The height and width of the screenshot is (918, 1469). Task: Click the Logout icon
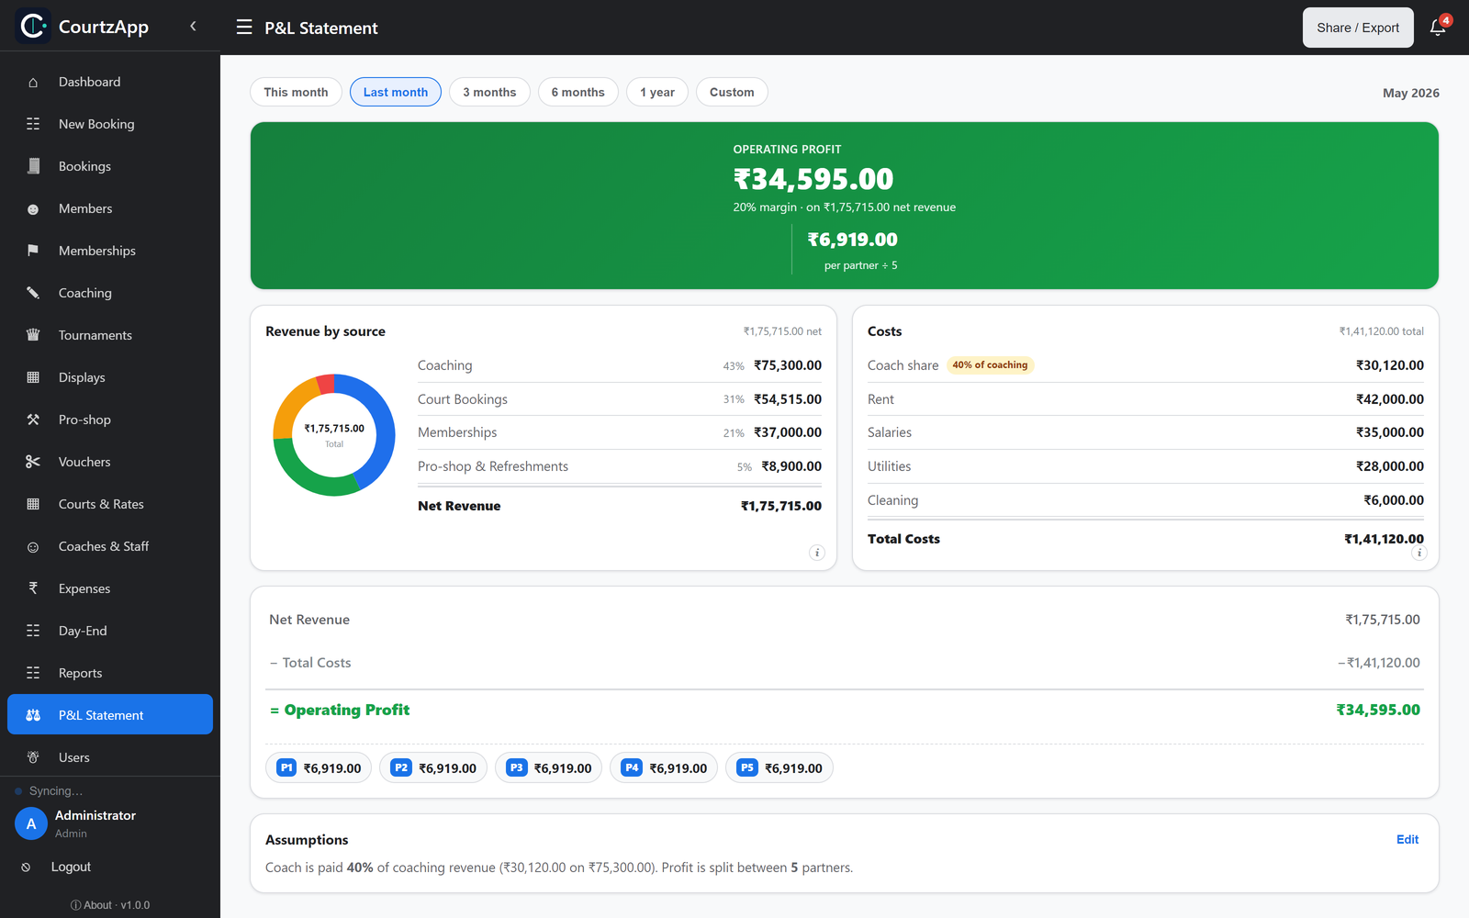[x=26, y=867]
